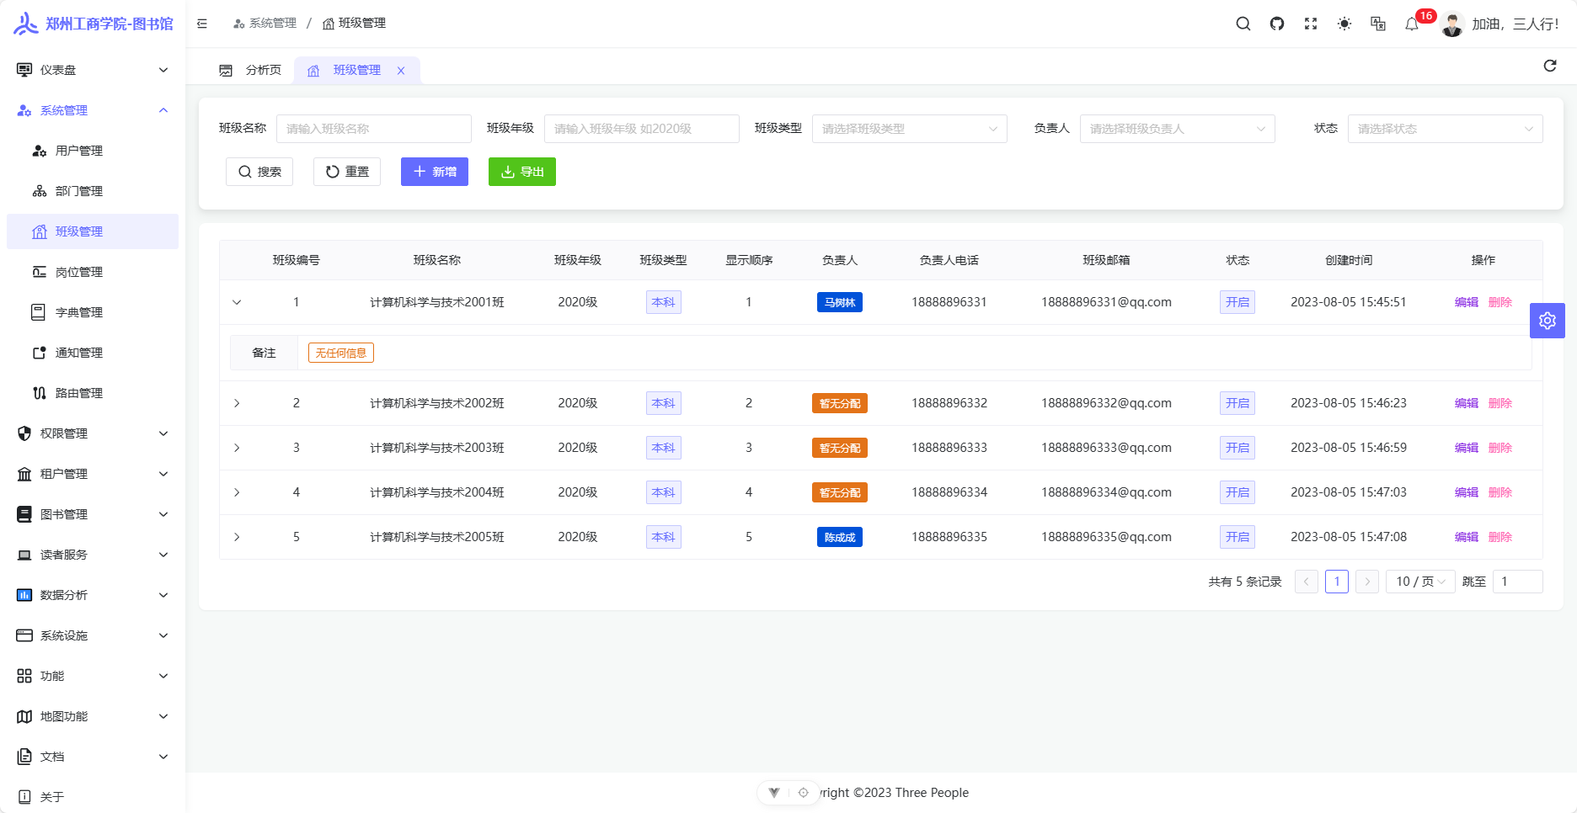Image resolution: width=1577 pixels, height=813 pixels.
Task: Focus the 跳至 page number input
Action: coord(1518,582)
